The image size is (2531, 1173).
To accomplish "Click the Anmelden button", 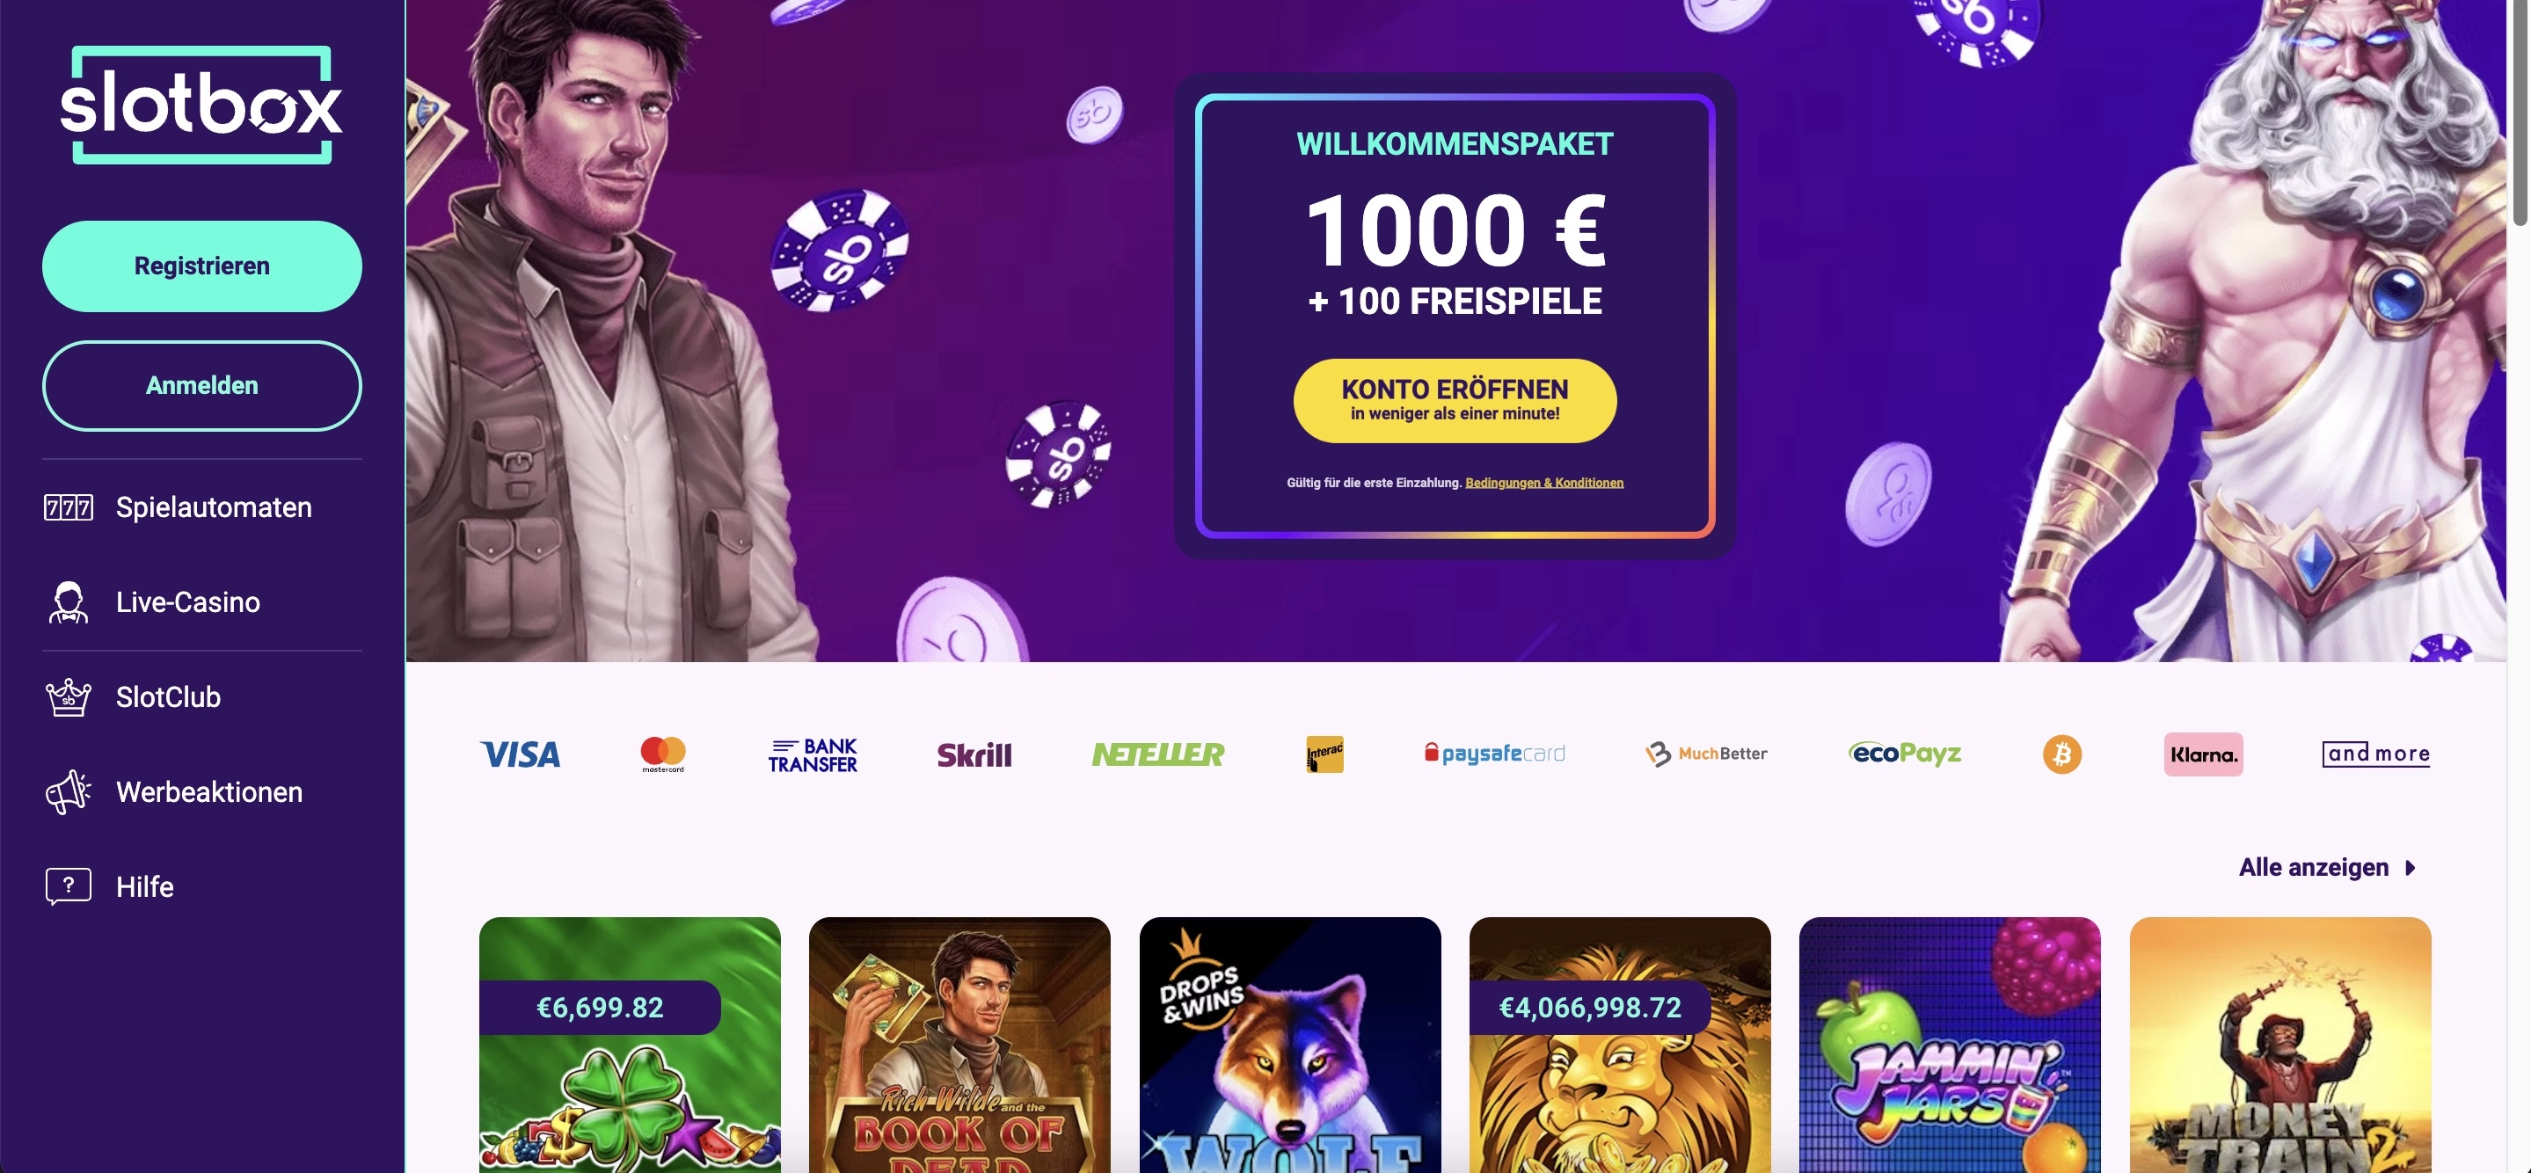I will point(202,386).
